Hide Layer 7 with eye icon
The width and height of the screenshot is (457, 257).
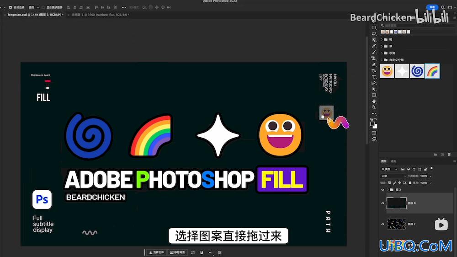[x=383, y=224]
